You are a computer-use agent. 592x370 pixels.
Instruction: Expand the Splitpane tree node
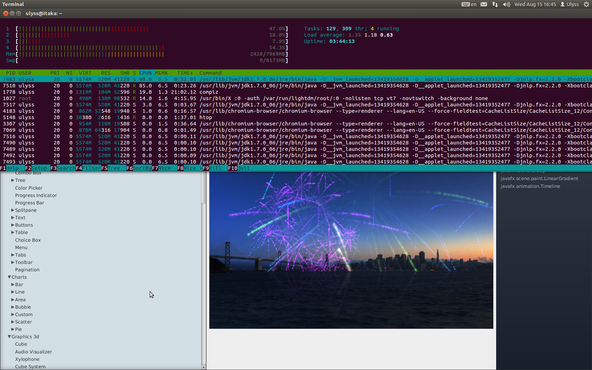pyautogui.click(x=13, y=210)
